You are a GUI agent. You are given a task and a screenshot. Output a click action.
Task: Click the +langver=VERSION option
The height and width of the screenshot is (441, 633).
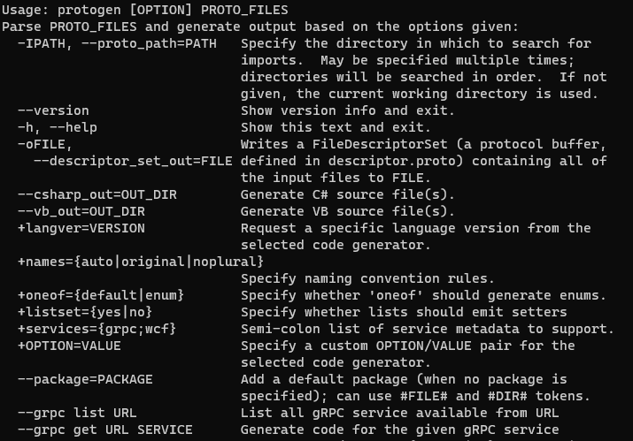click(81, 228)
